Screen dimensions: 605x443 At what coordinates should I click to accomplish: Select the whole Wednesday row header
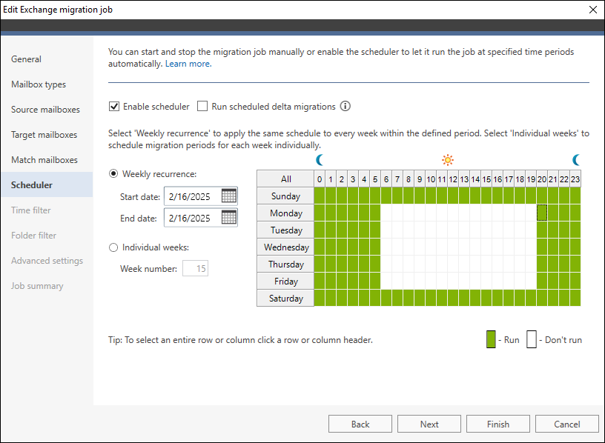285,247
